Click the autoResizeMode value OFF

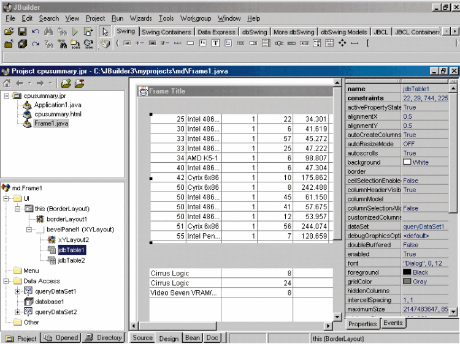[425, 144]
